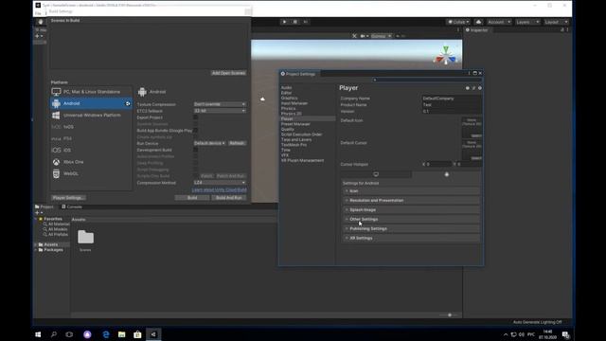The width and height of the screenshot is (606, 341).
Task: Select the WebGL platform
Action: pos(91,173)
